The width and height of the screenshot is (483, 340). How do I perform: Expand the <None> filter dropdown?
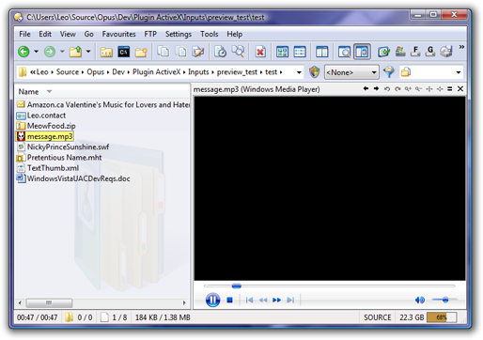(x=351, y=72)
